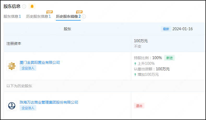
Task: Switch to the 历史股东信息 1 tab
Action: click(38, 16)
